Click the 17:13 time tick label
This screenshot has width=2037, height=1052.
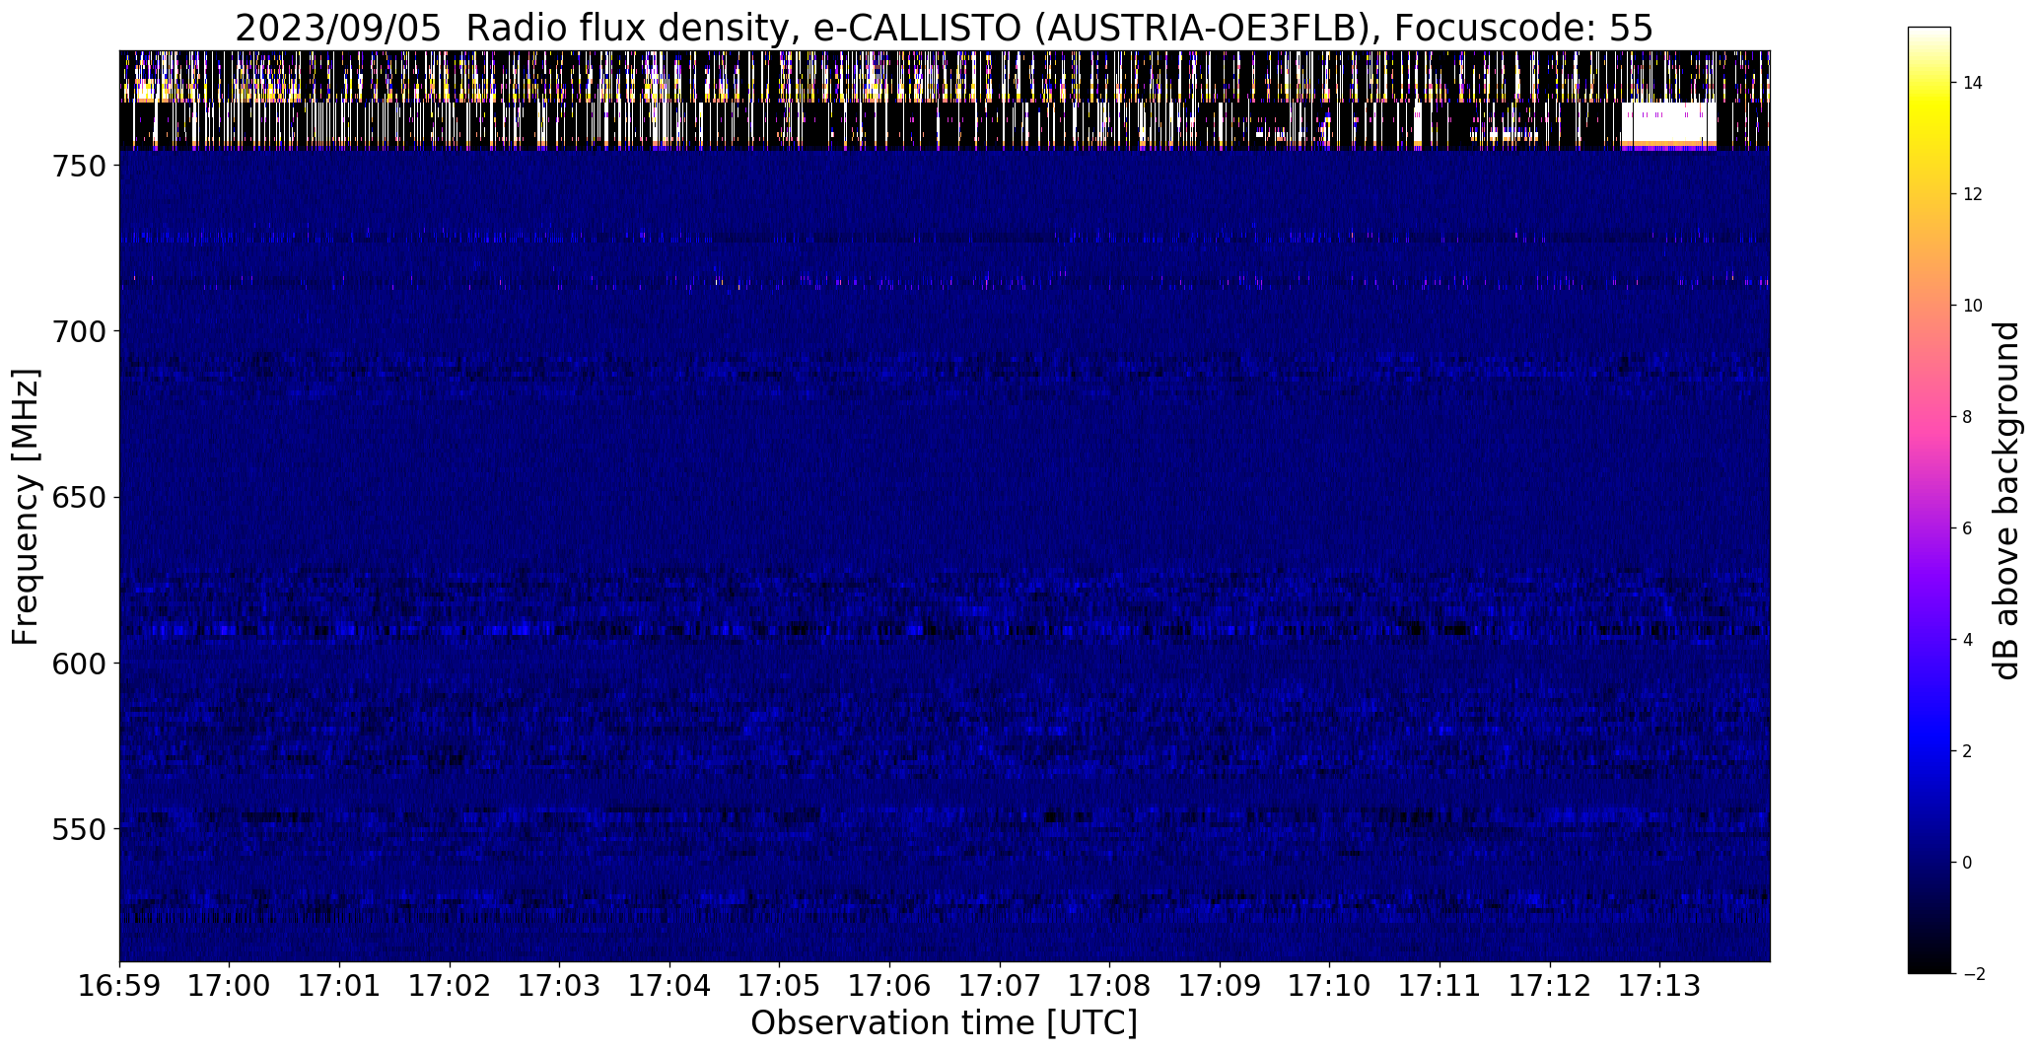(1659, 986)
